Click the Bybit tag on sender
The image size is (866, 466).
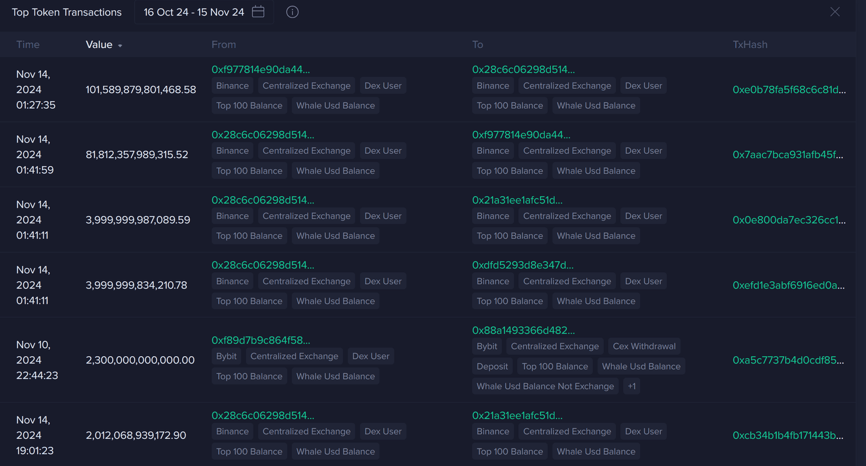226,356
